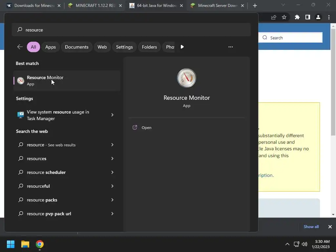Open the clock showing 5:30 AM

click(321, 244)
